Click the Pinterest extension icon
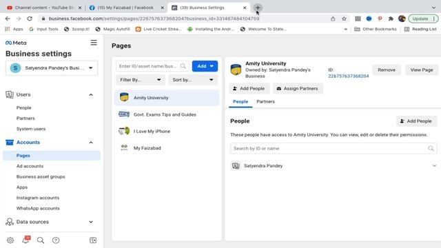441x248 pixels. [x=380, y=19]
